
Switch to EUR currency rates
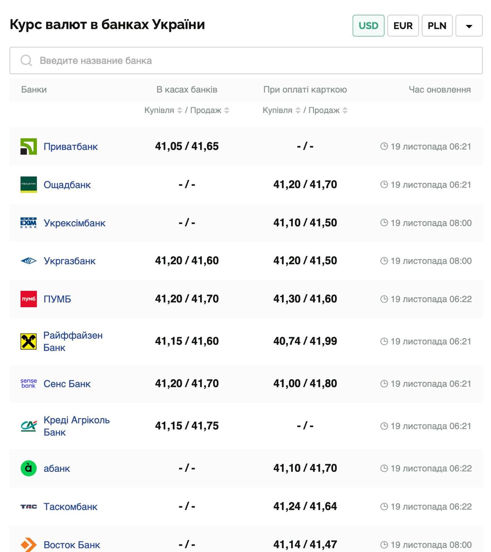[x=403, y=26]
